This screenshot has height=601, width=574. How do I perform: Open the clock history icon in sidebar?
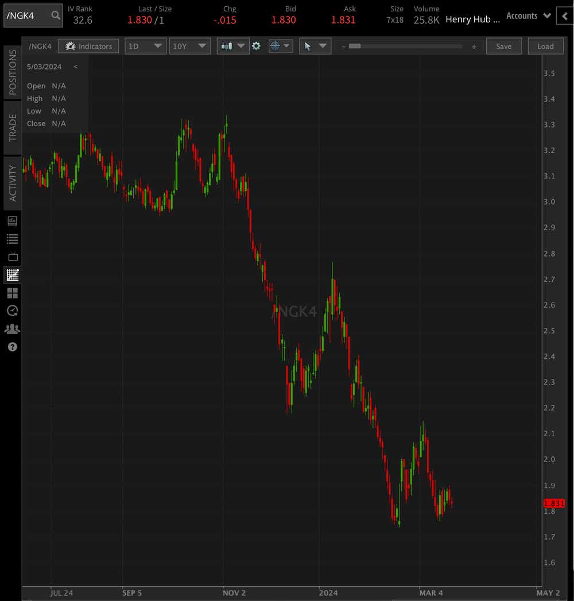(x=12, y=311)
